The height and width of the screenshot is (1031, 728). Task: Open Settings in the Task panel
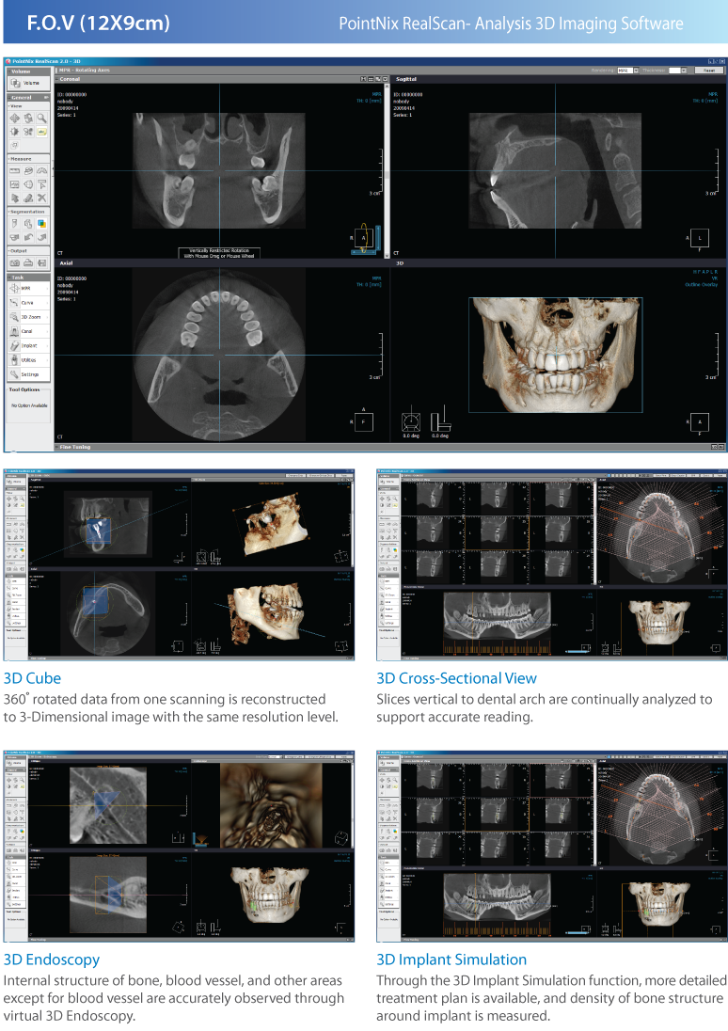coord(28,374)
